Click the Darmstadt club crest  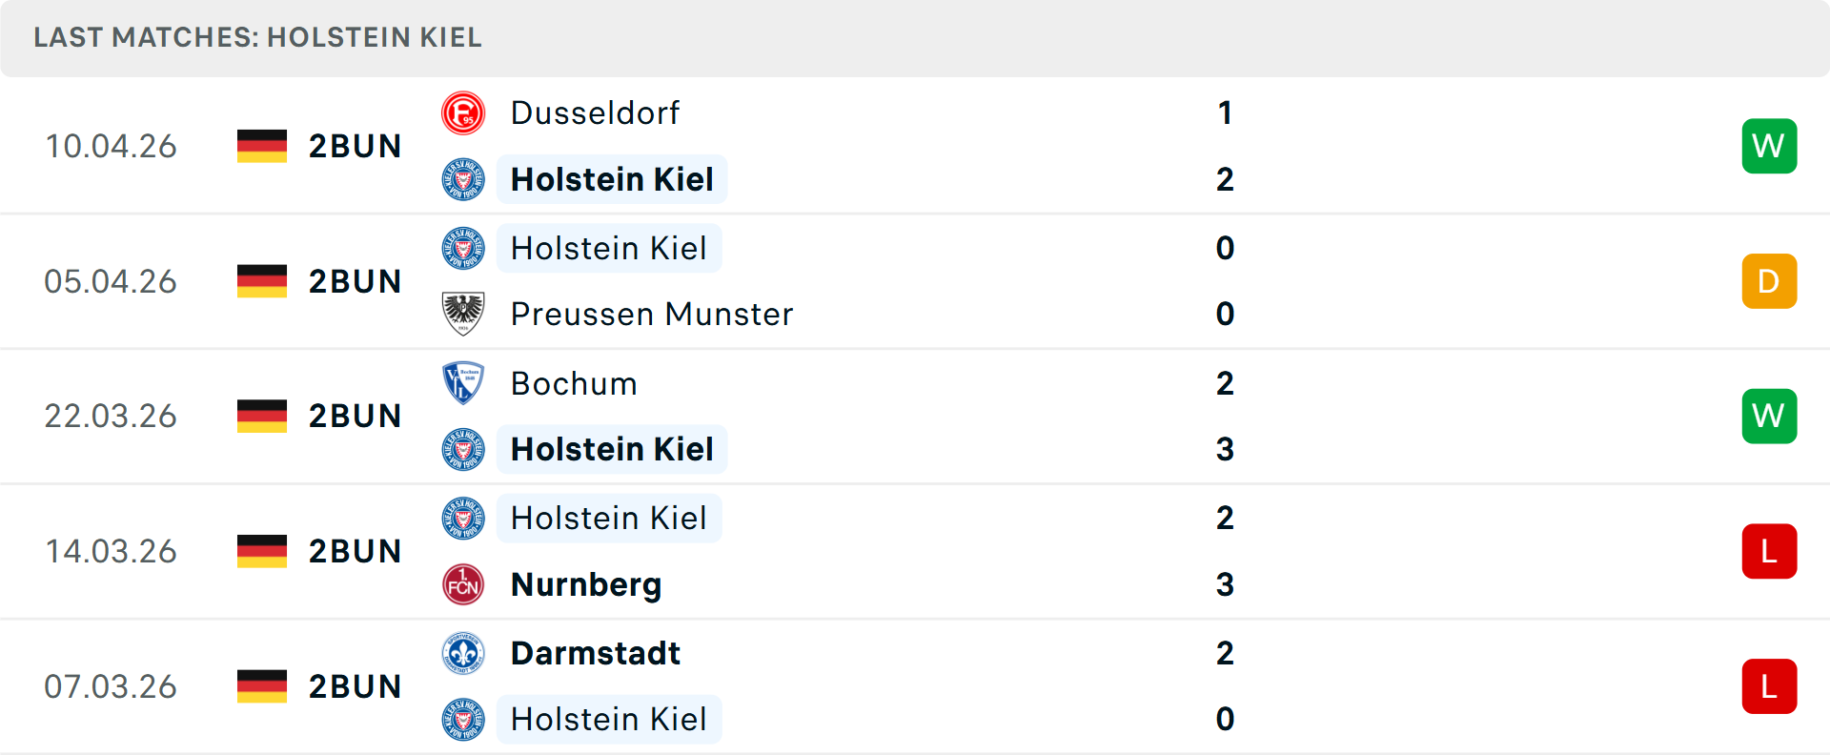pyautogui.click(x=463, y=653)
